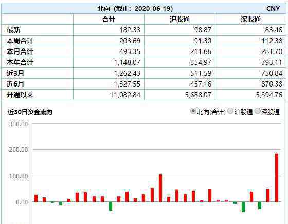Screen dimensions: 288x224
Task: Click the 近30日资金流向 chart title
Action: [30, 112]
